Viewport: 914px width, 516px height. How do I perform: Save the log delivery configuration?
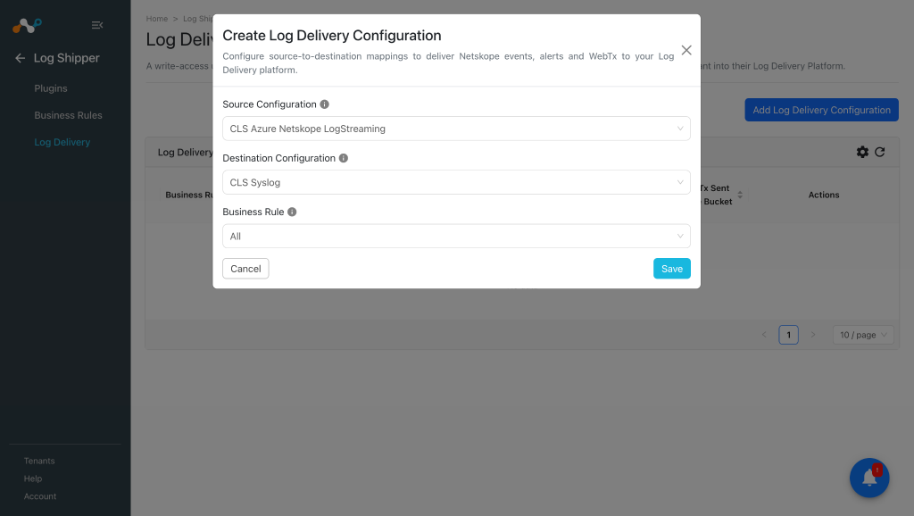(671, 268)
